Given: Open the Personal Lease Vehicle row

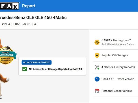Looking at the screenshot, I should point(116,91).
